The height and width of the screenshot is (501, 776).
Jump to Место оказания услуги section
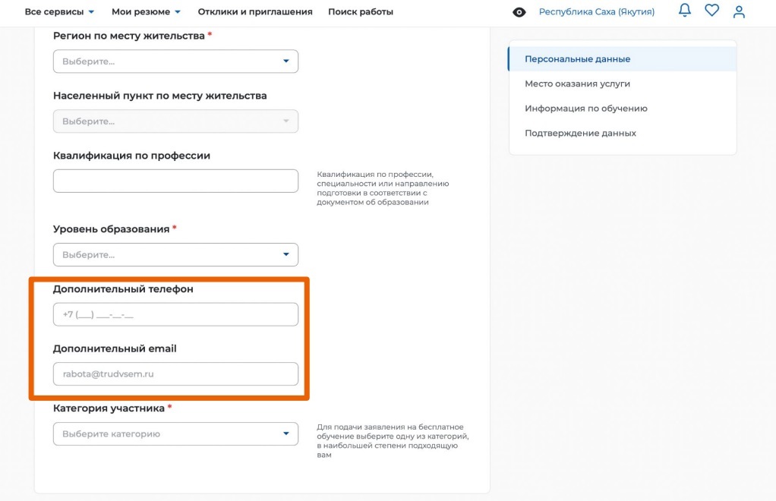(577, 83)
